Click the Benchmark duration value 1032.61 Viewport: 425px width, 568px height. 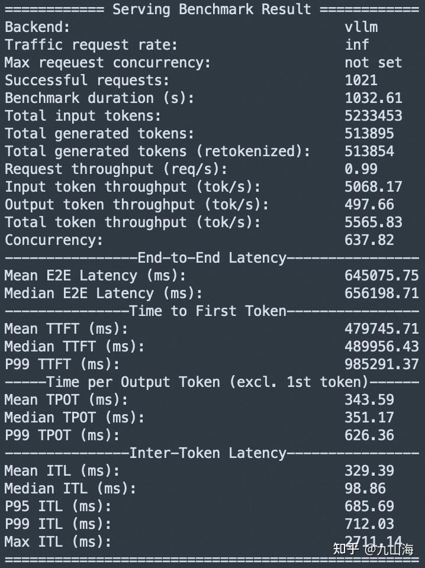coord(374,98)
